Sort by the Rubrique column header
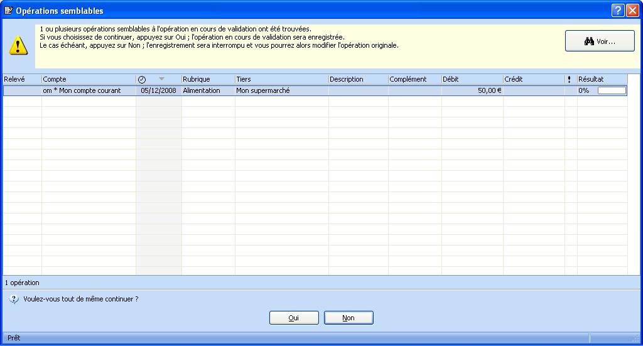This screenshot has width=643, height=346. (207, 80)
